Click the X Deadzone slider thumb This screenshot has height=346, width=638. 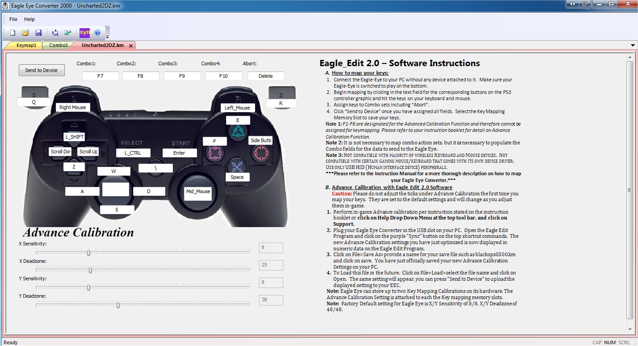point(90,270)
